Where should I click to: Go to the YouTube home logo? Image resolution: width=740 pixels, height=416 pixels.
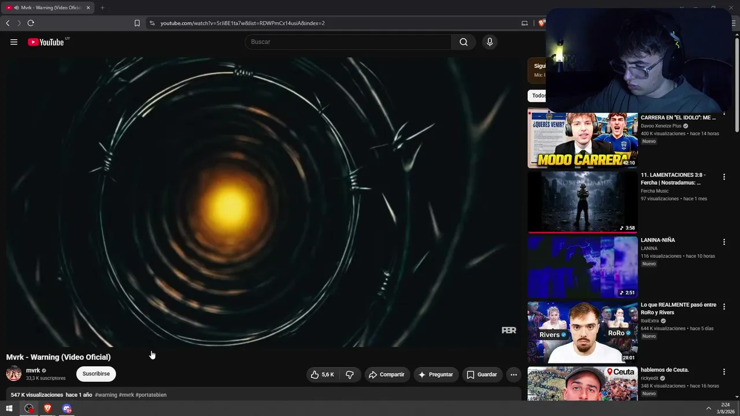(46, 42)
